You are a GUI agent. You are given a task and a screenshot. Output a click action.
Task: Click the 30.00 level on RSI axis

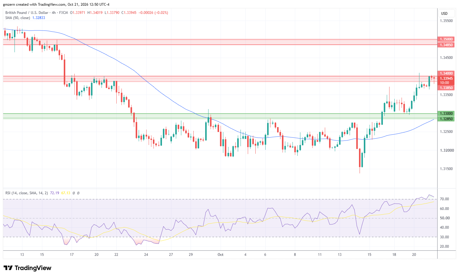coord(444,237)
